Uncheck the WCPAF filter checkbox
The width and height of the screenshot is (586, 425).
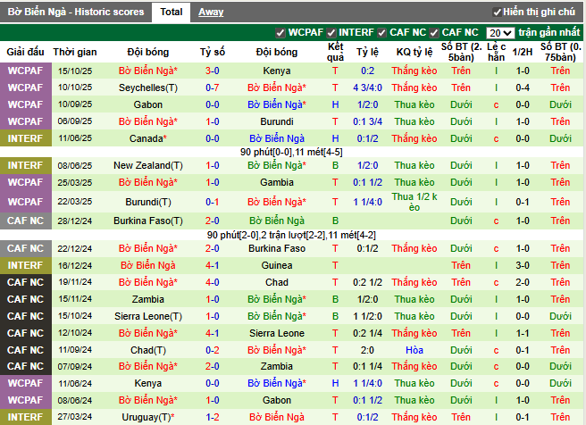click(x=280, y=33)
